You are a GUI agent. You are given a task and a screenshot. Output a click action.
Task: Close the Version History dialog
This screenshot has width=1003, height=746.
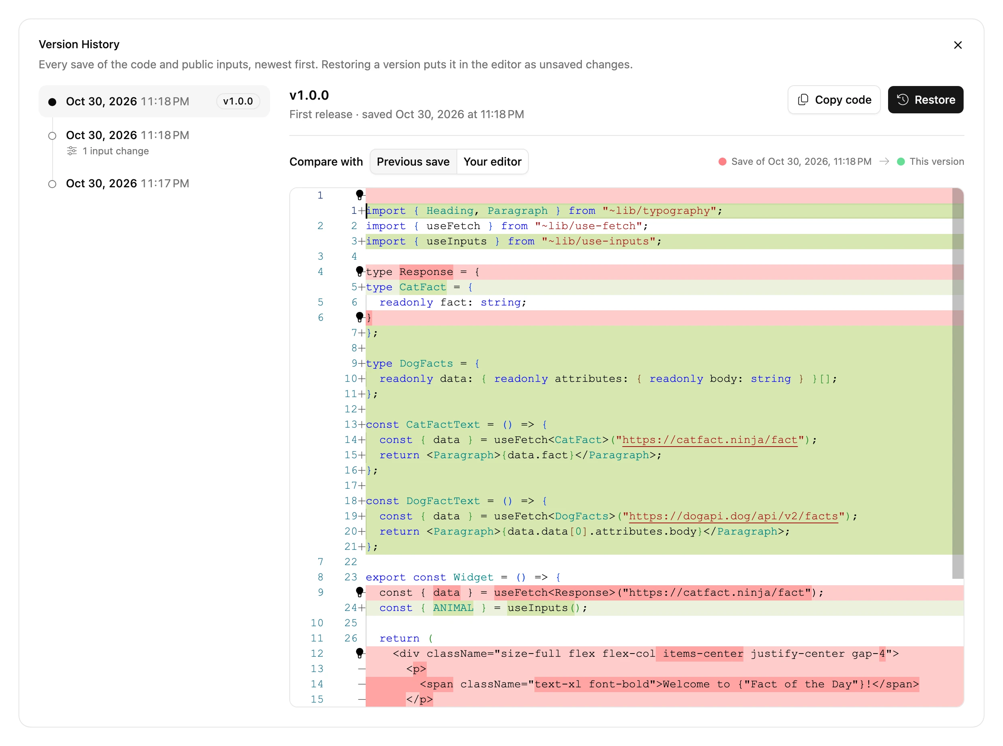pyautogui.click(x=958, y=45)
